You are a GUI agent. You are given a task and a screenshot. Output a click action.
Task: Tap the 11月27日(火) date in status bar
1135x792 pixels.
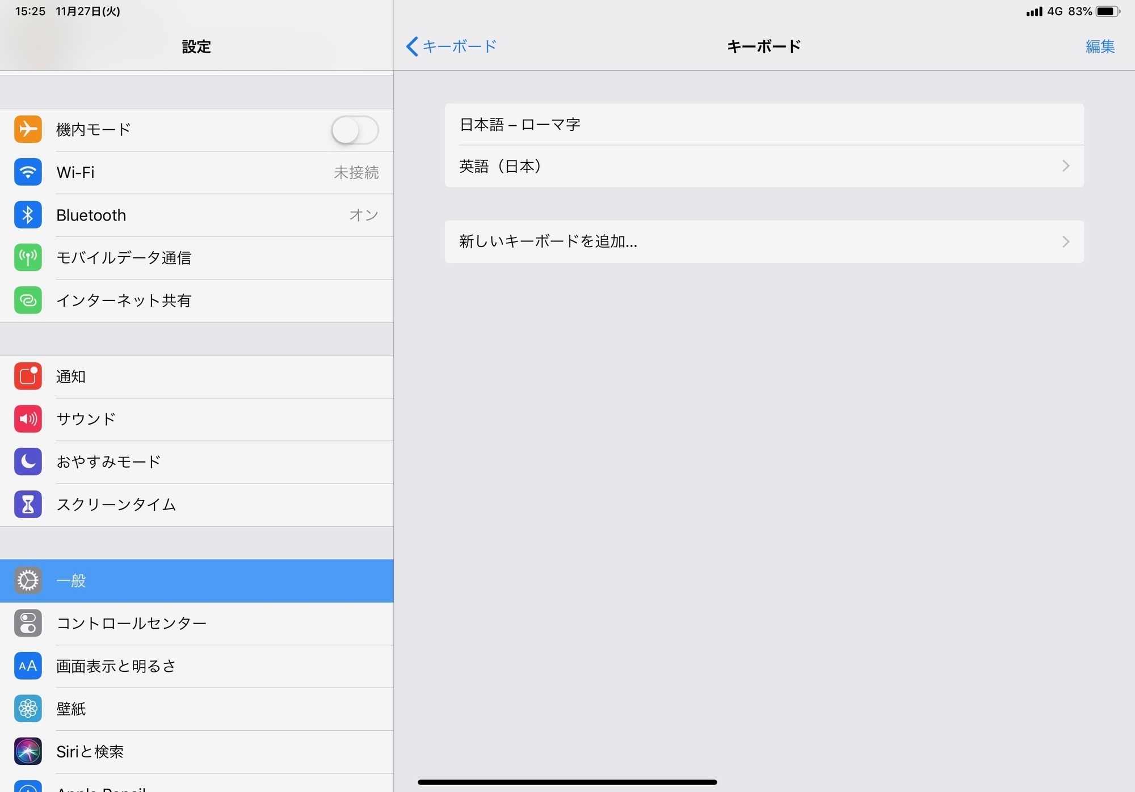[88, 11]
